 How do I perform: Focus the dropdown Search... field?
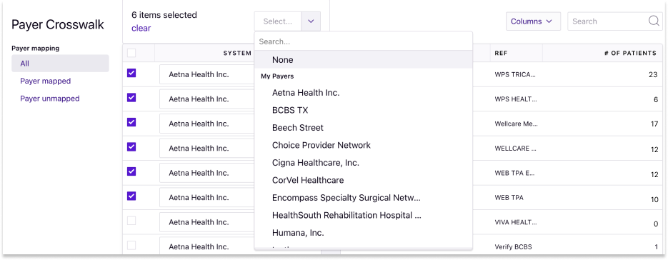pyautogui.click(x=364, y=41)
